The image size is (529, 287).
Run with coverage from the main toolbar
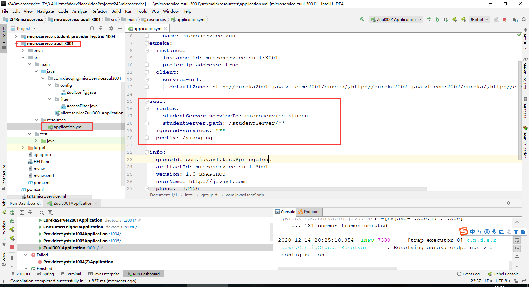(446, 20)
